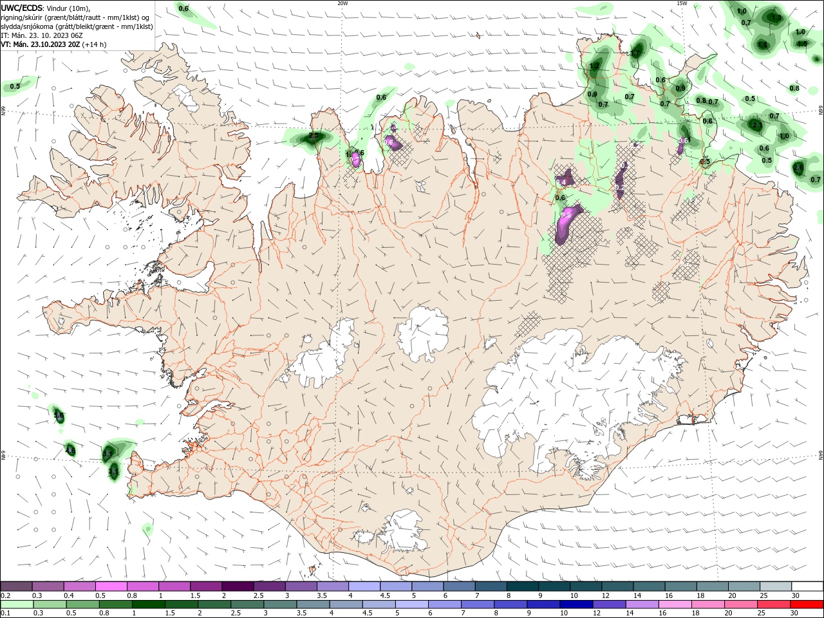Click the red rain swatch between 25 and 30
The image size is (824, 618).
pyautogui.click(x=775, y=604)
